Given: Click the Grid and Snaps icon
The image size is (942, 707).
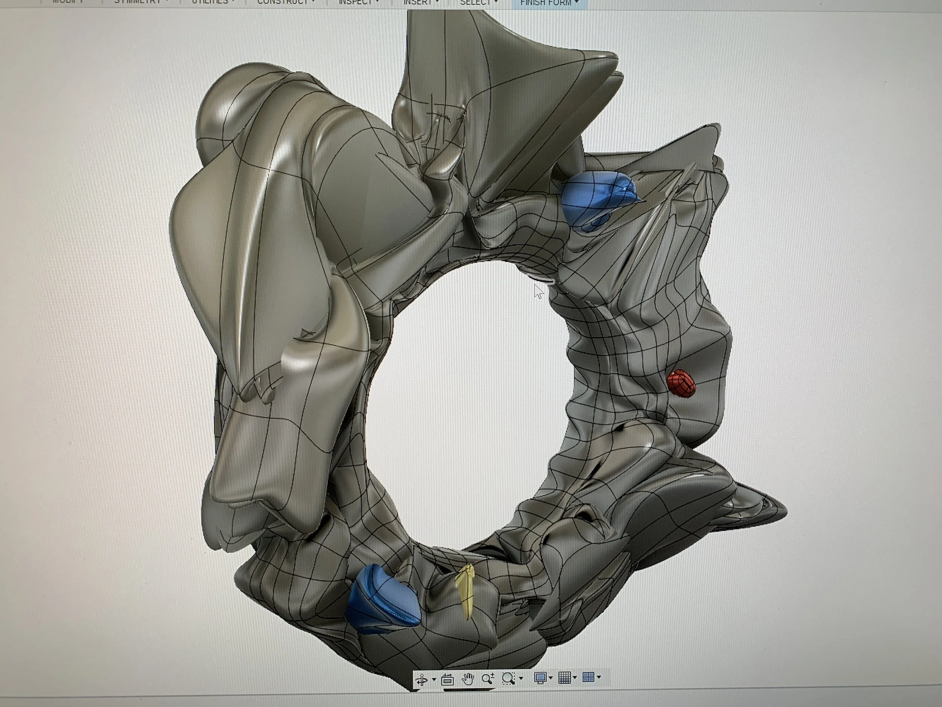Looking at the screenshot, I should (564, 678).
